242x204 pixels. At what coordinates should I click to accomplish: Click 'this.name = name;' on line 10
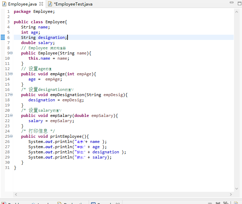click(49, 59)
